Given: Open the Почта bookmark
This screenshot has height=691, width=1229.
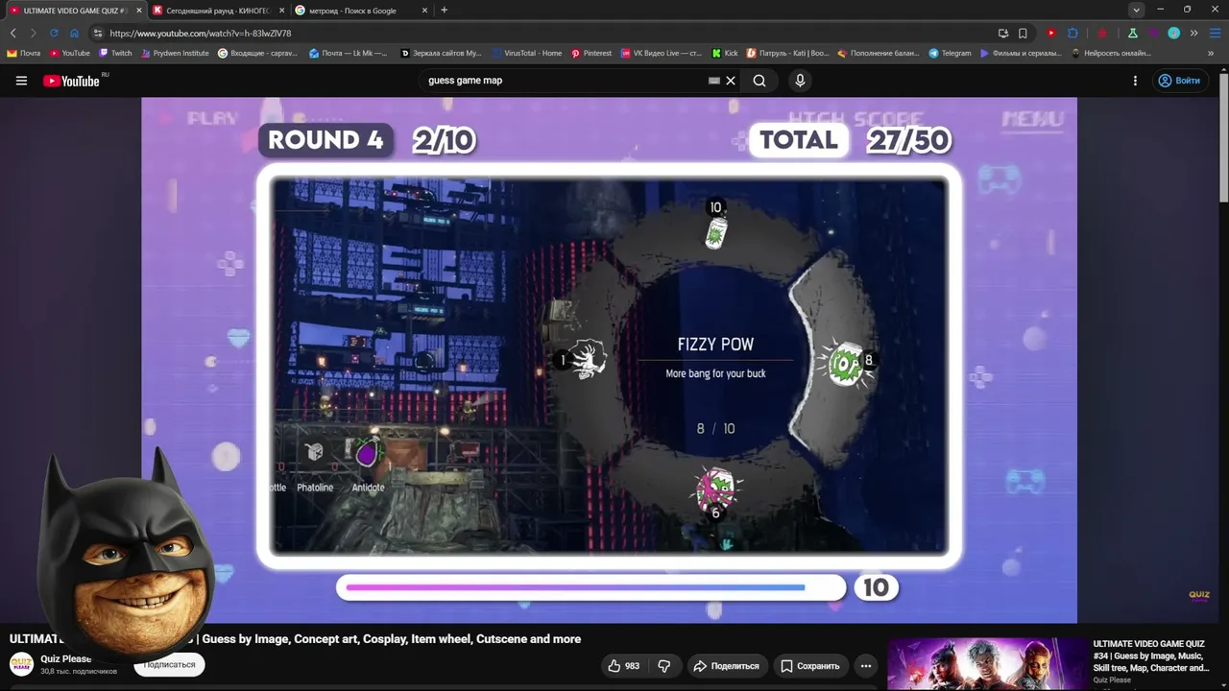Looking at the screenshot, I should pos(24,53).
